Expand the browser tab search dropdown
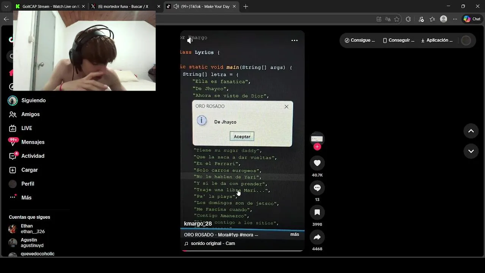The width and height of the screenshot is (485, 273). tap(6, 6)
